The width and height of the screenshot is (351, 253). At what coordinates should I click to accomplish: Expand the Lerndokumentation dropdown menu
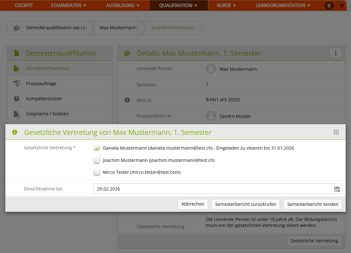283,5
